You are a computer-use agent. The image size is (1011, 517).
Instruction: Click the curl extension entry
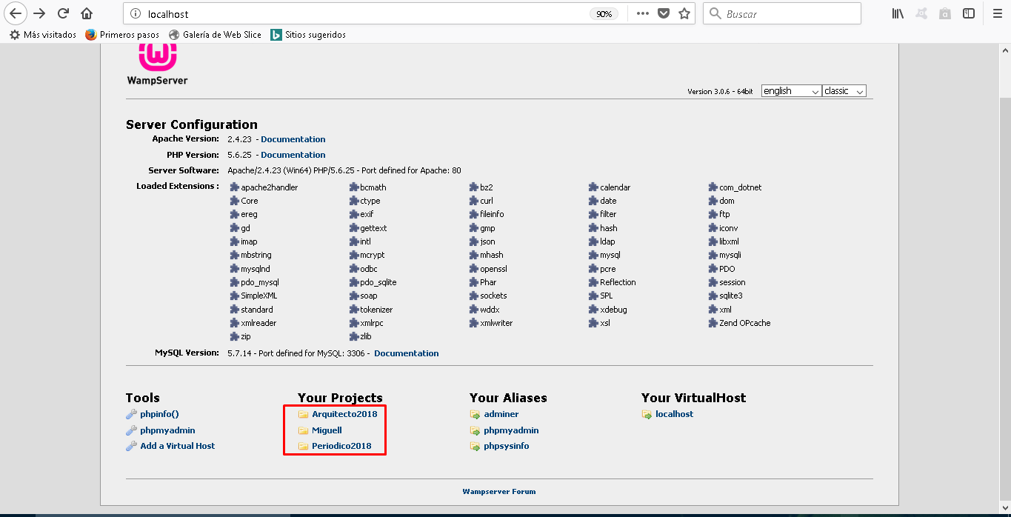[481, 201]
